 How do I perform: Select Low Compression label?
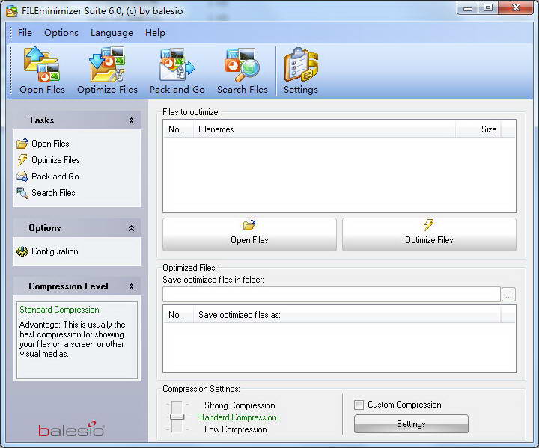236,429
